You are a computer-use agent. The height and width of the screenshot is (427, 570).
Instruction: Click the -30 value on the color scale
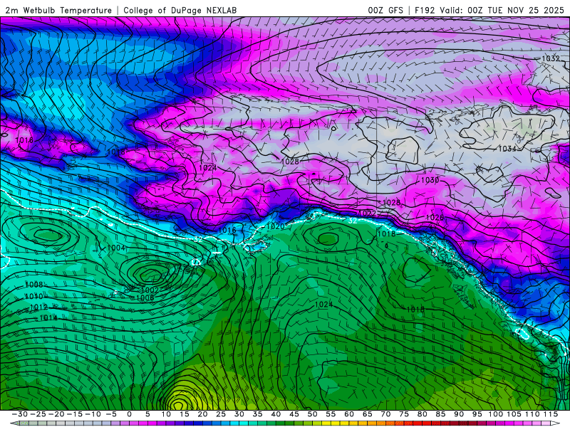[20, 414]
